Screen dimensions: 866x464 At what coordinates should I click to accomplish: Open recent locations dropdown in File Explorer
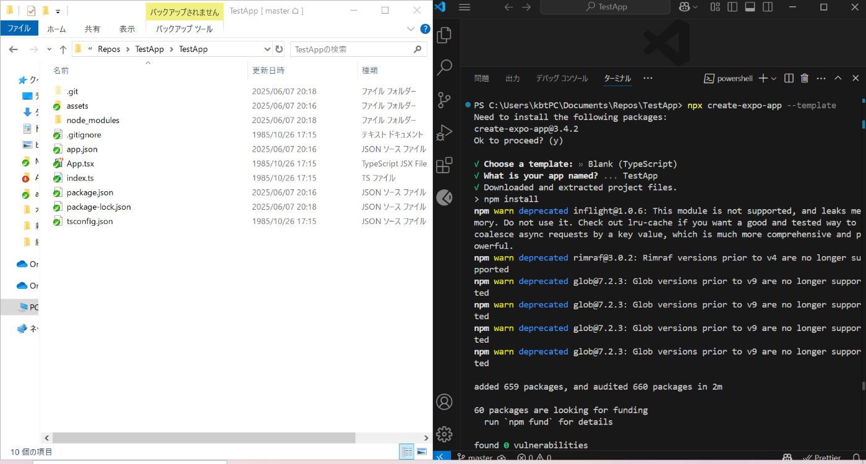pyautogui.click(x=49, y=49)
